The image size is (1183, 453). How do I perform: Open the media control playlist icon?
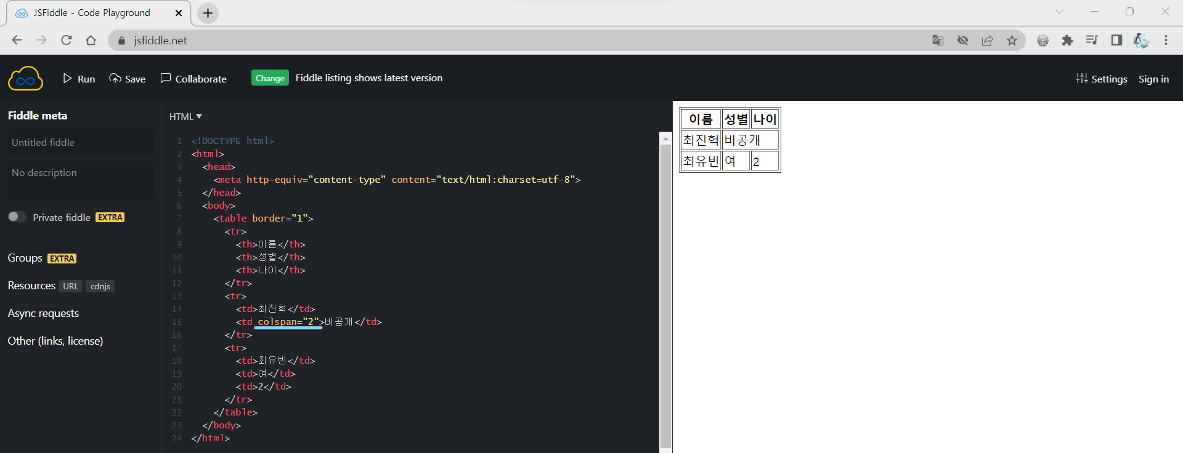coord(1092,40)
